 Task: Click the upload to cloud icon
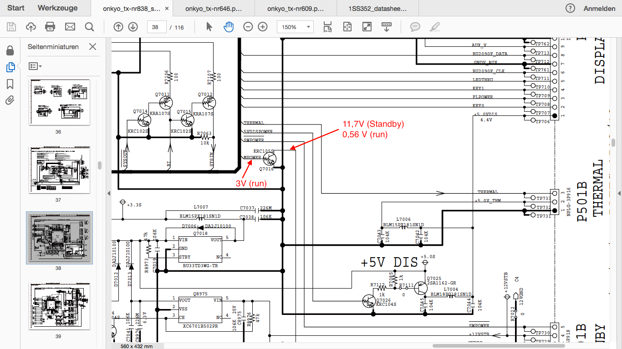[x=31, y=27]
